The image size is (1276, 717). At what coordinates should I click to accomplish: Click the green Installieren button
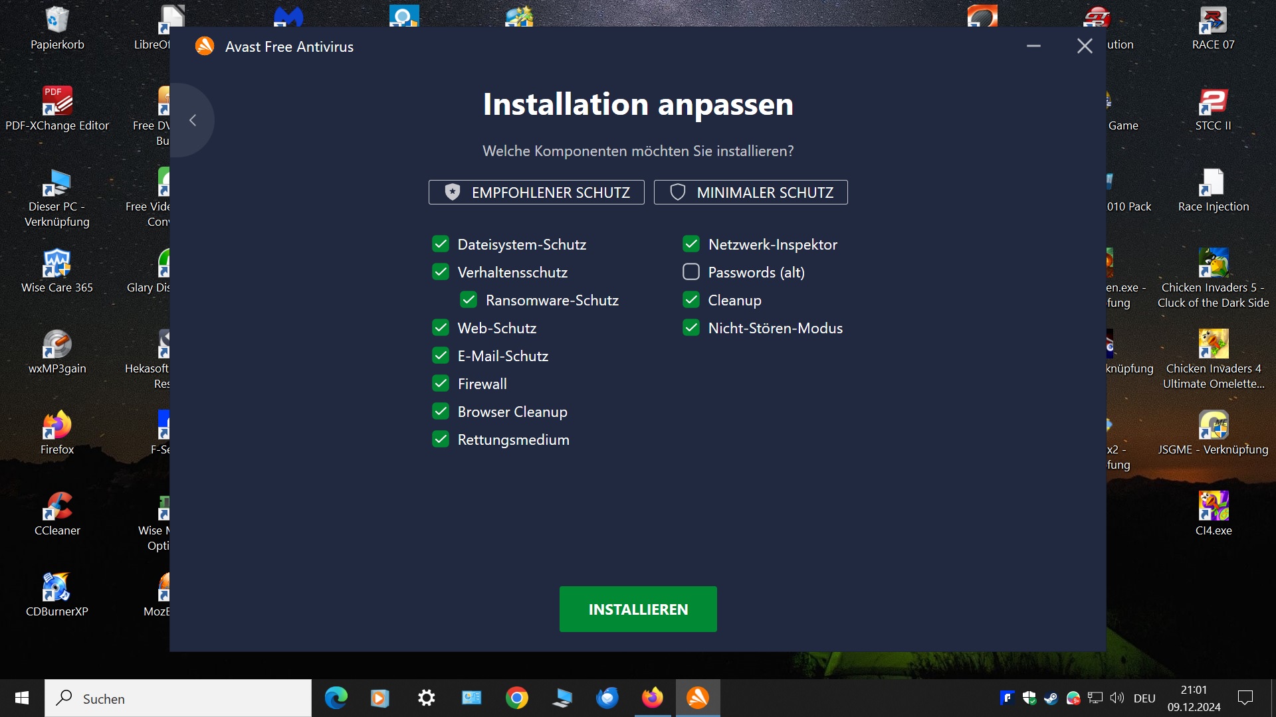pyautogui.click(x=638, y=609)
